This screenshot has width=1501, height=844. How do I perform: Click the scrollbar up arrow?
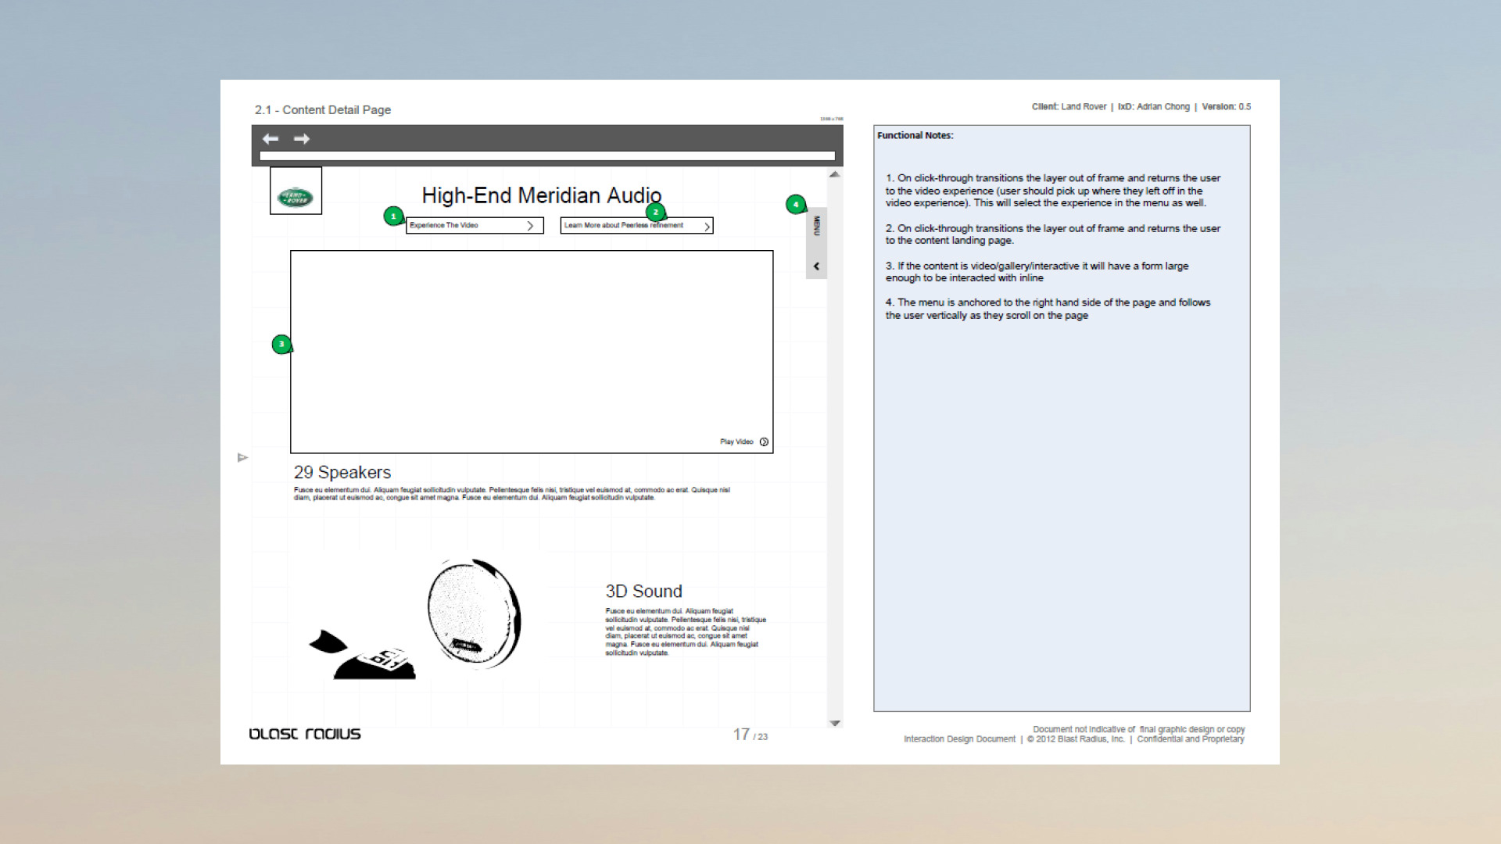tap(835, 174)
